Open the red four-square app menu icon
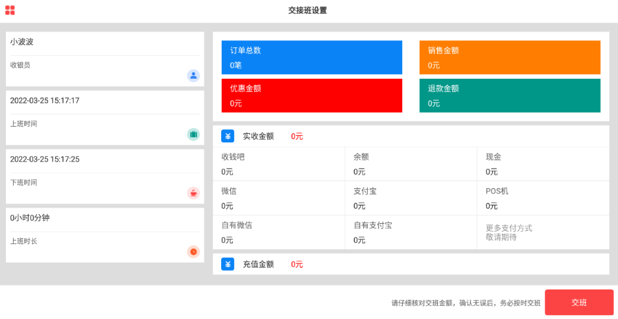The height and width of the screenshot is (319, 618). pyautogui.click(x=10, y=11)
